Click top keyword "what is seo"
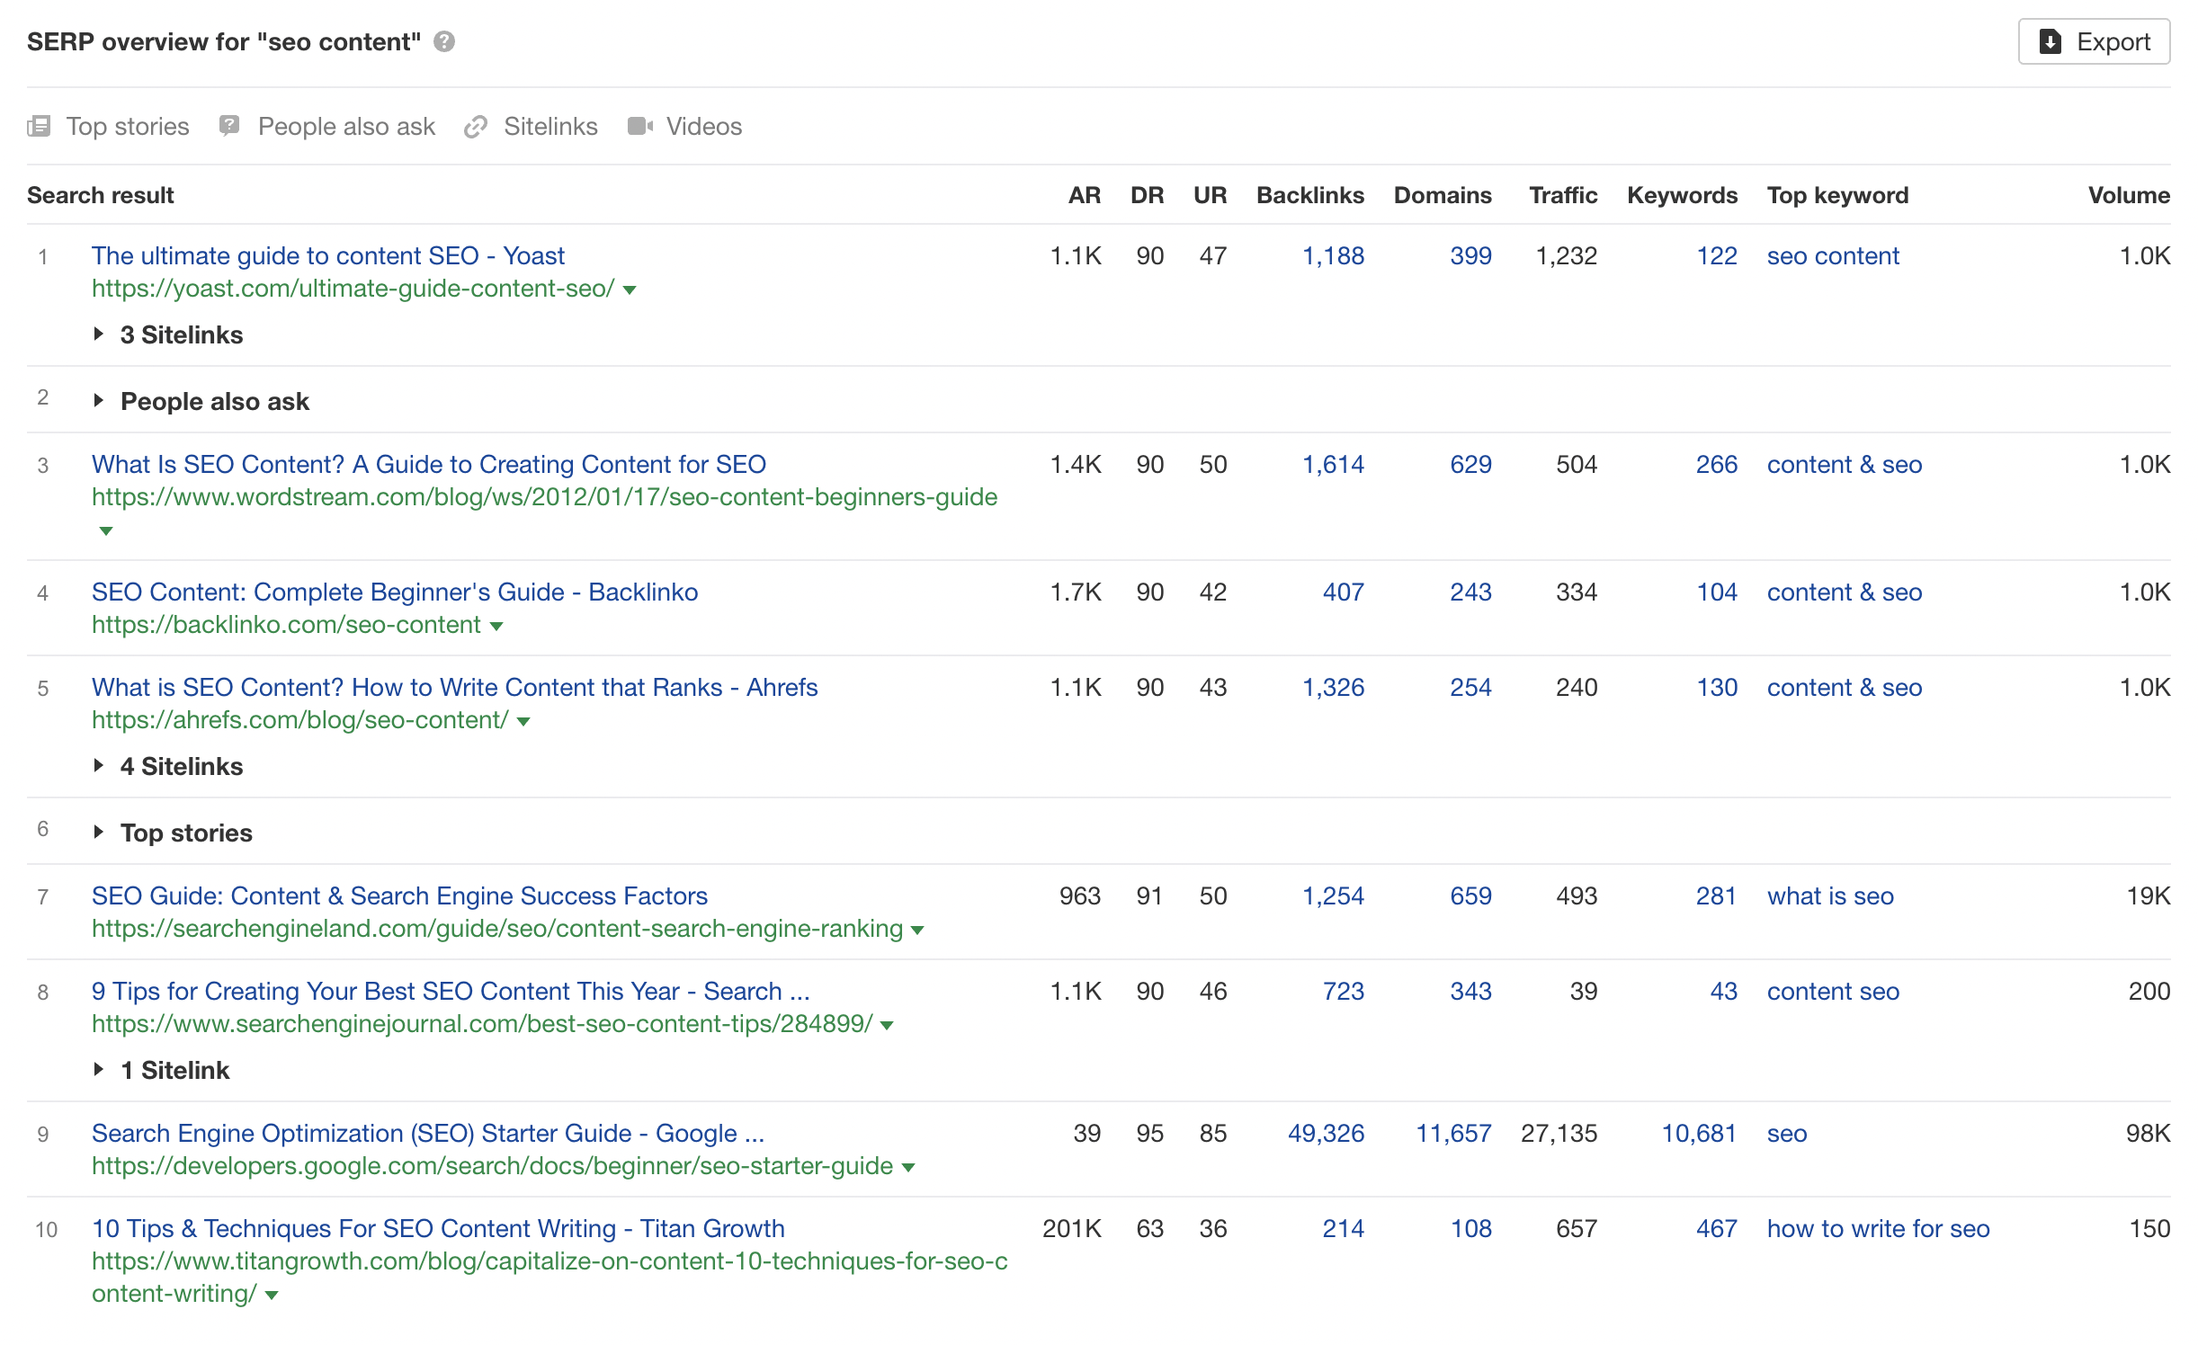The width and height of the screenshot is (2198, 1345). pos(1830,895)
